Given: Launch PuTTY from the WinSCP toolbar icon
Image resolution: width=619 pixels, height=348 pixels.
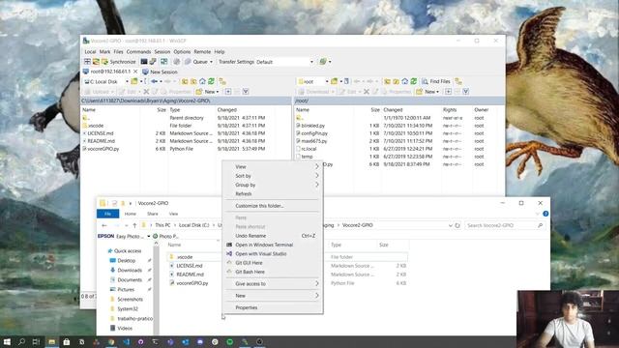Looking at the screenshot, I should 153,62.
